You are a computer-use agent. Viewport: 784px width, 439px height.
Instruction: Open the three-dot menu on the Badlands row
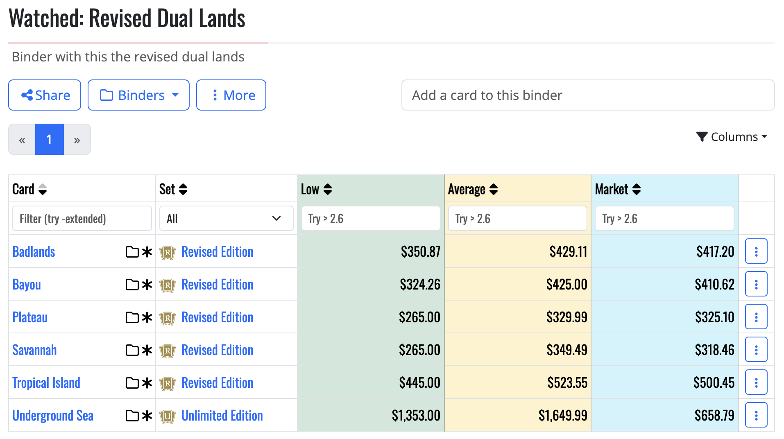point(756,251)
